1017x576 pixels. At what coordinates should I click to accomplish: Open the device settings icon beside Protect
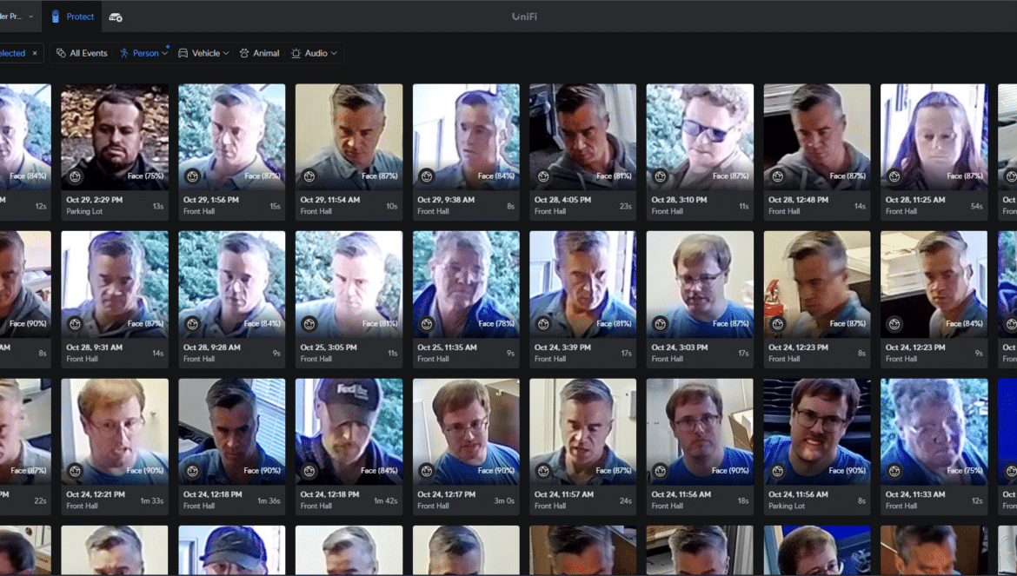pos(116,17)
